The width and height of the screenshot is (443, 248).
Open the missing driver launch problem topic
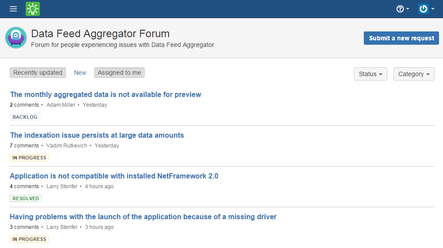pos(143,217)
